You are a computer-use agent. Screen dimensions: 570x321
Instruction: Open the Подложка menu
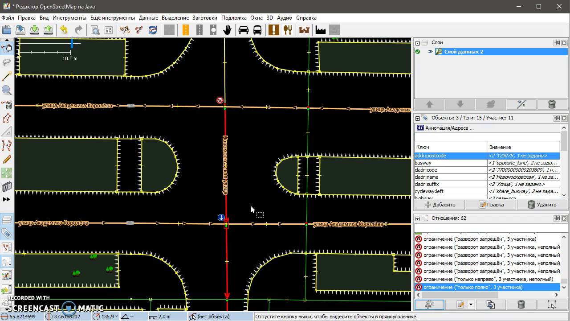tap(234, 18)
